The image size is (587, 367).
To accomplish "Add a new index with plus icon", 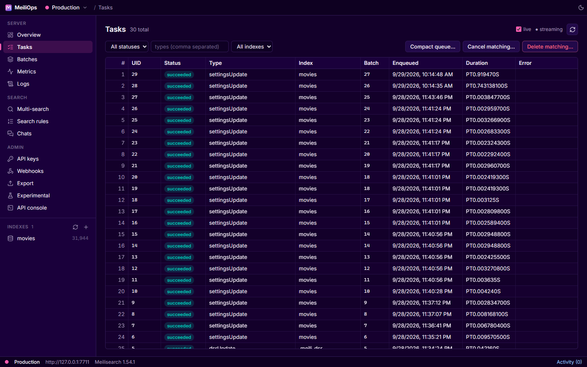I will (86, 227).
